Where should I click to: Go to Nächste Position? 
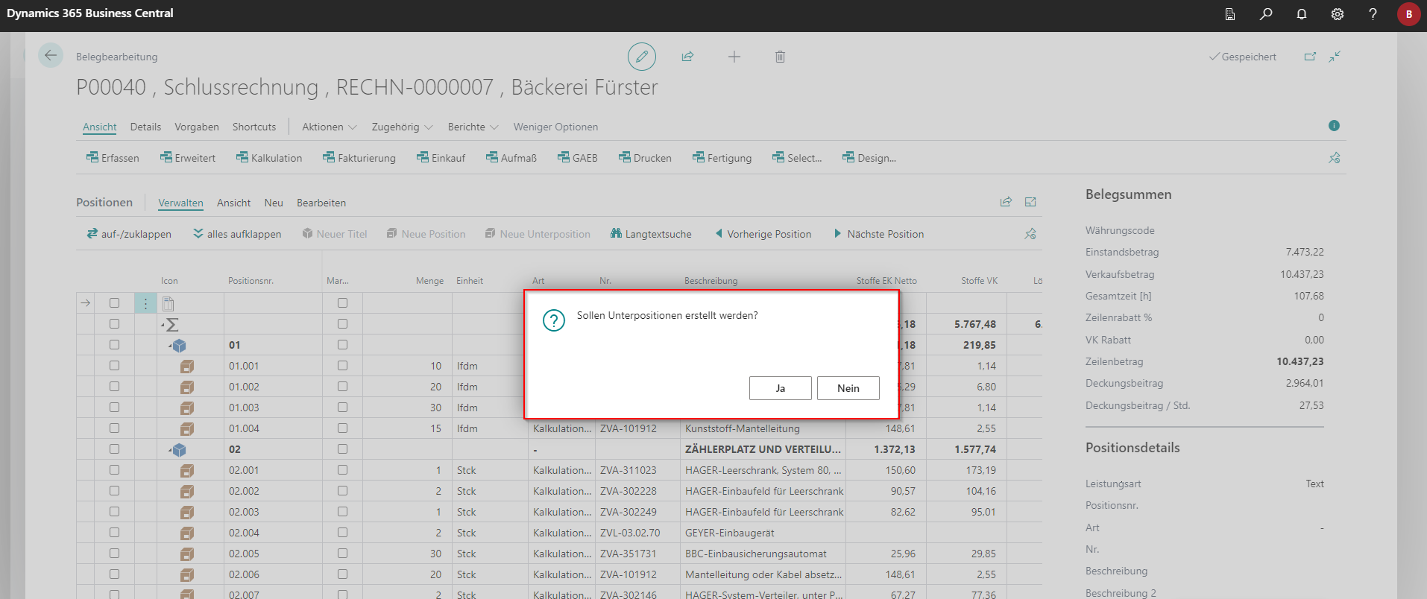(878, 234)
